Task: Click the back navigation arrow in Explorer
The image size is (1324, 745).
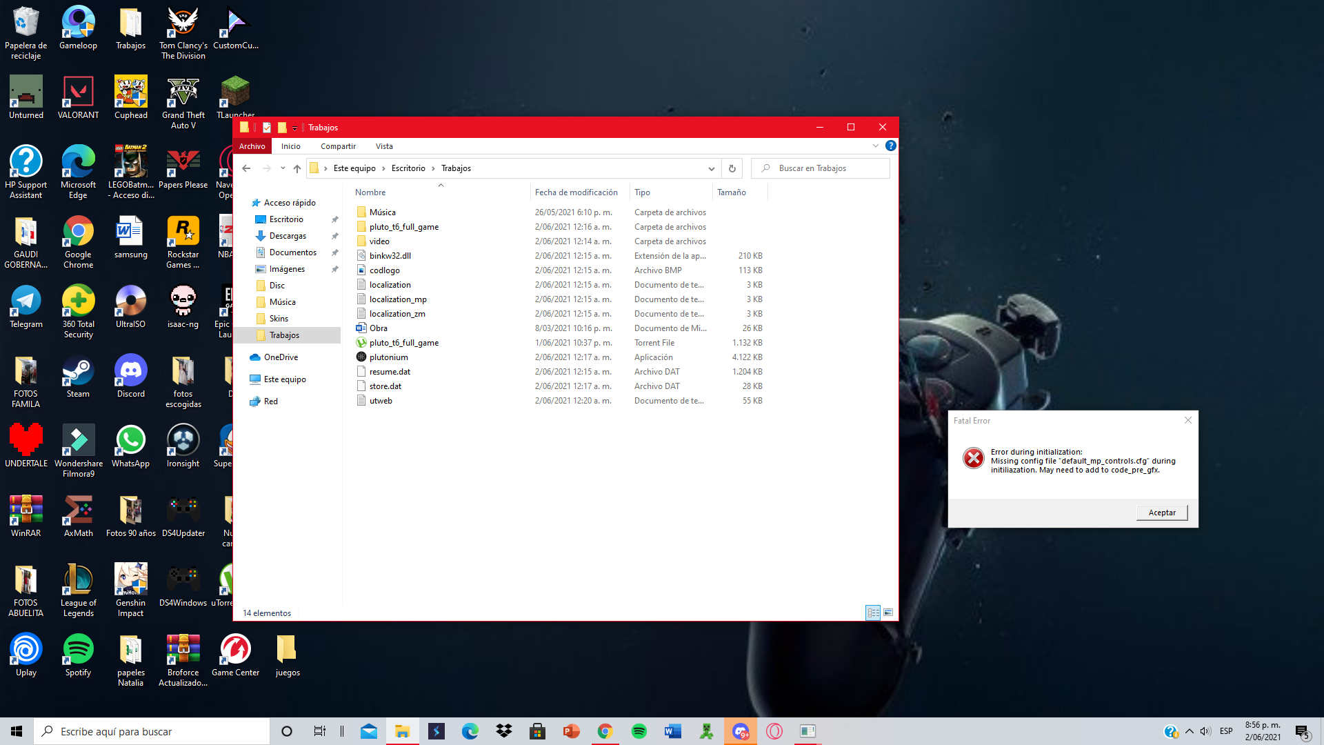Action: click(x=246, y=168)
